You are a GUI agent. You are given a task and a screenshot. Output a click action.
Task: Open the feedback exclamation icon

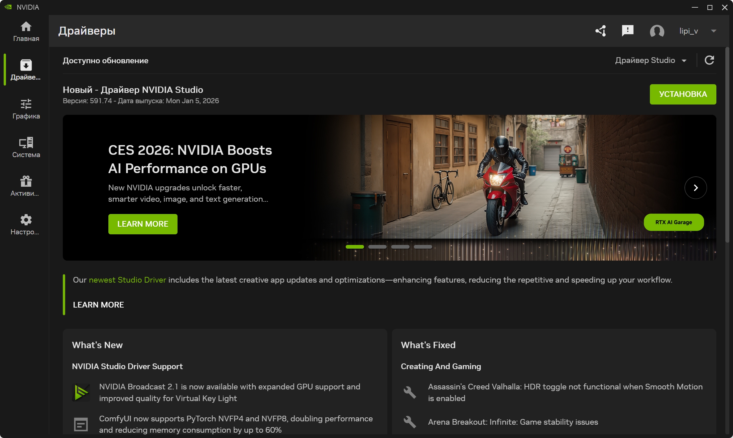point(628,31)
